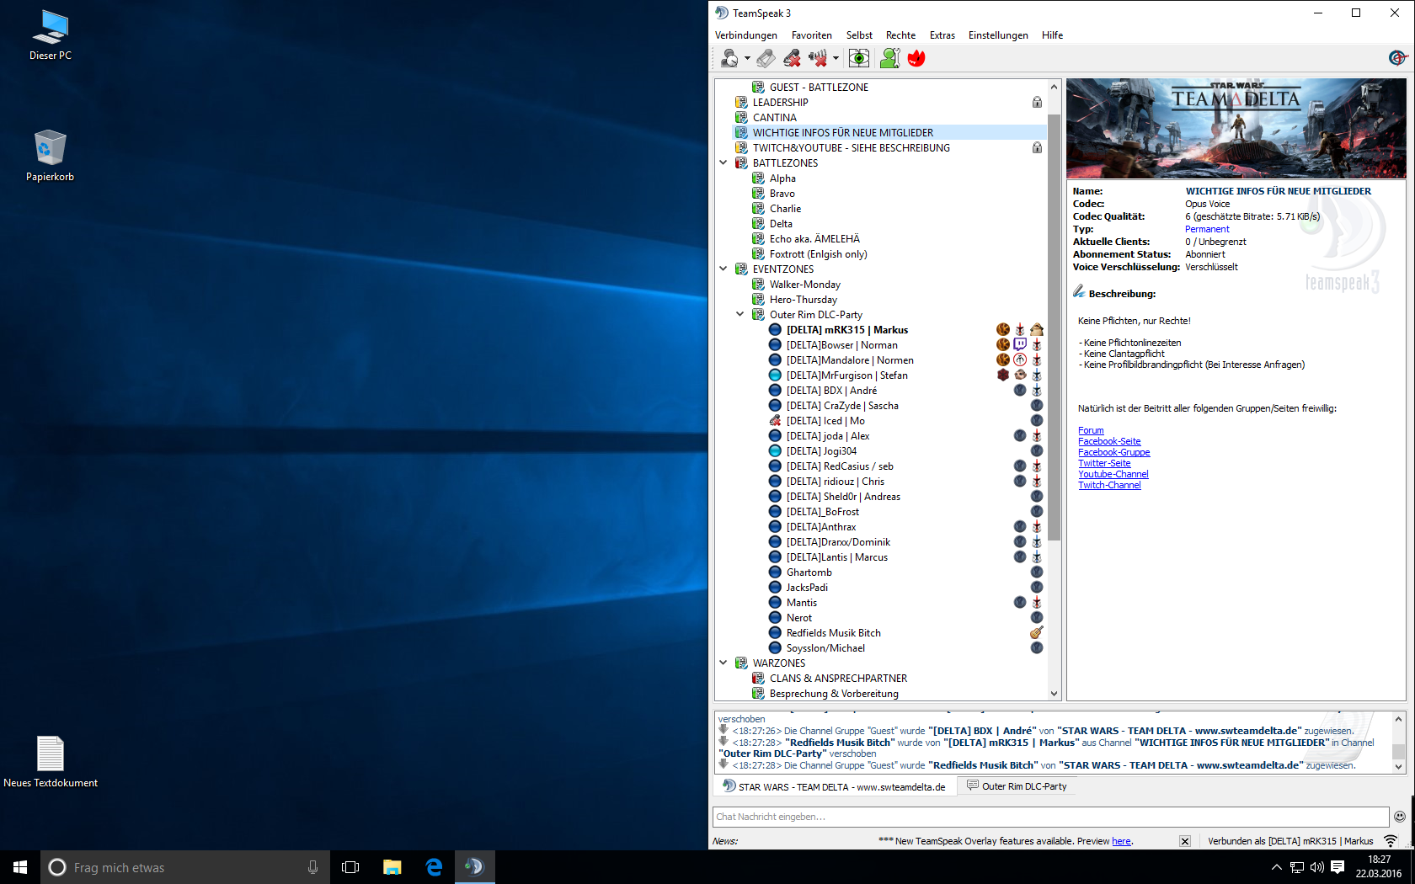1415x884 pixels.
Task: Click the connection quality WiFi icon in status bar
Action: coord(1391,841)
